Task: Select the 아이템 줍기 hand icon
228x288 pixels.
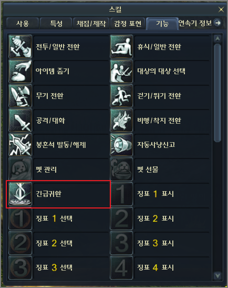Action: (20, 71)
